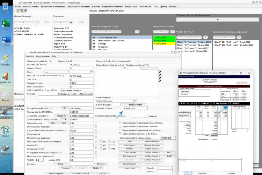Open the Factures menu

96,7
